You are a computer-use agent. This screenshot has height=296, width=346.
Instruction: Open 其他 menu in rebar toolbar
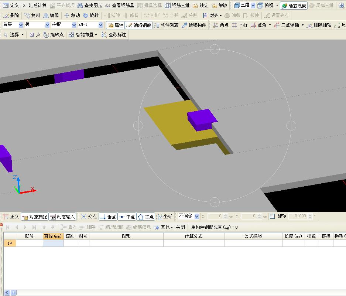pos(163,227)
